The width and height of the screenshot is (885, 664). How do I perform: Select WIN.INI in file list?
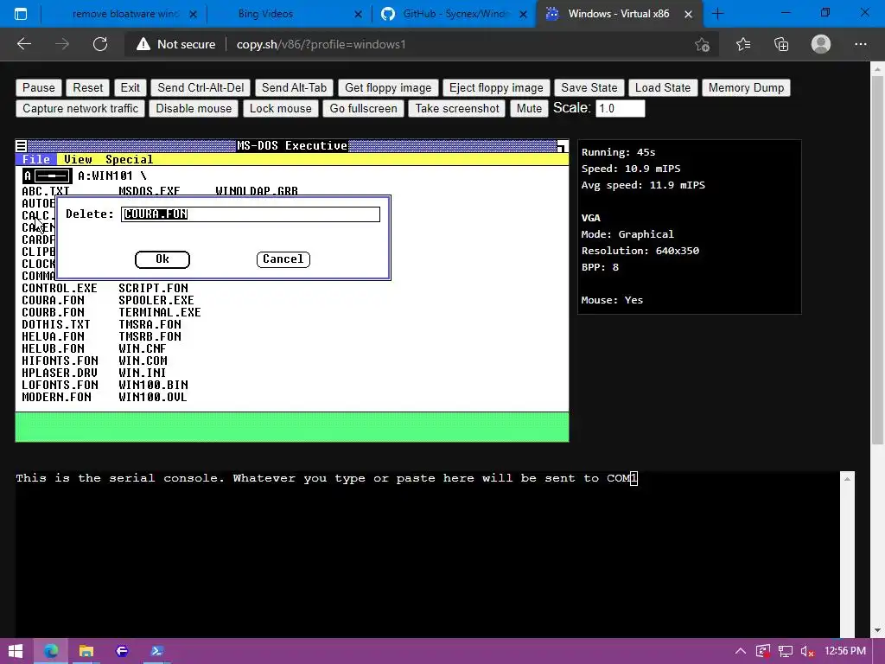tap(143, 373)
